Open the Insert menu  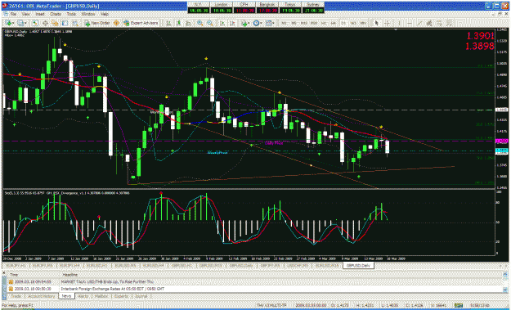pos(40,15)
